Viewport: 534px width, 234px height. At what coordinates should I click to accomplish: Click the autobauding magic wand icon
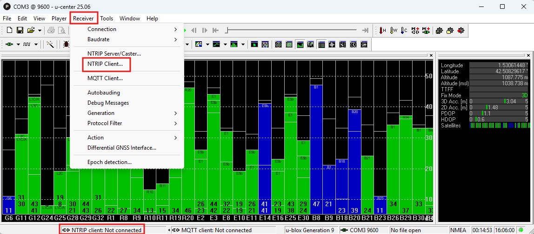click(50, 44)
